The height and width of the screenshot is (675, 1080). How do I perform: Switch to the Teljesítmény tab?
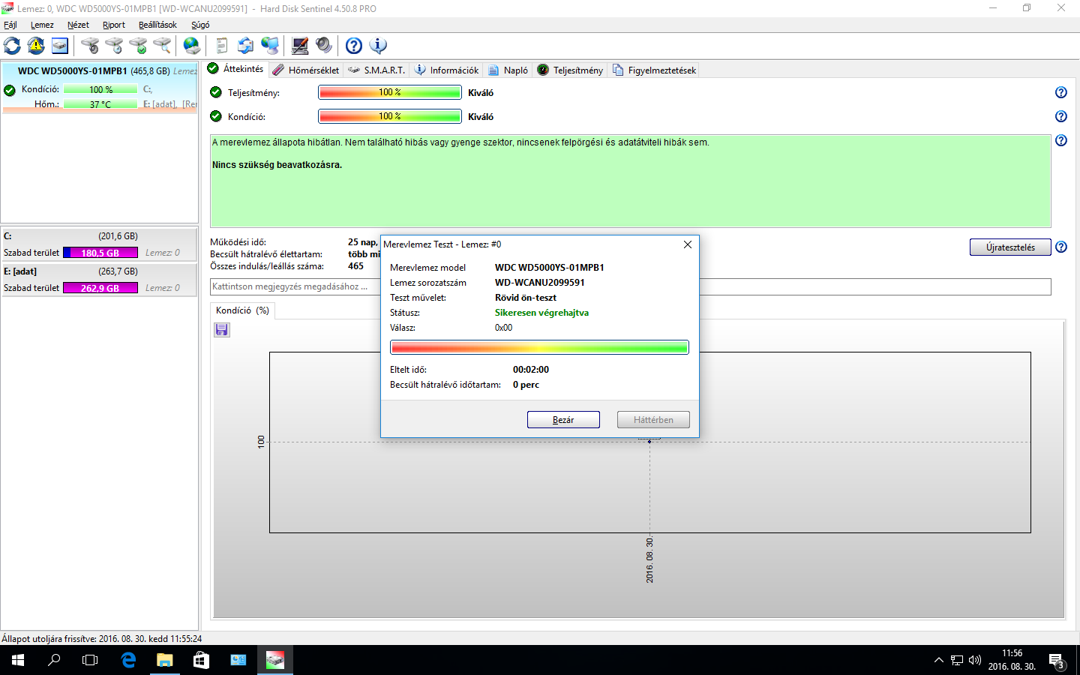pyautogui.click(x=570, y=70)
